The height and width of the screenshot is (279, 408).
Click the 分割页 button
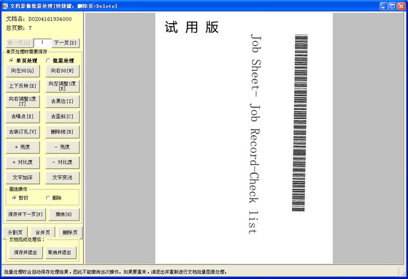(15, 233)
